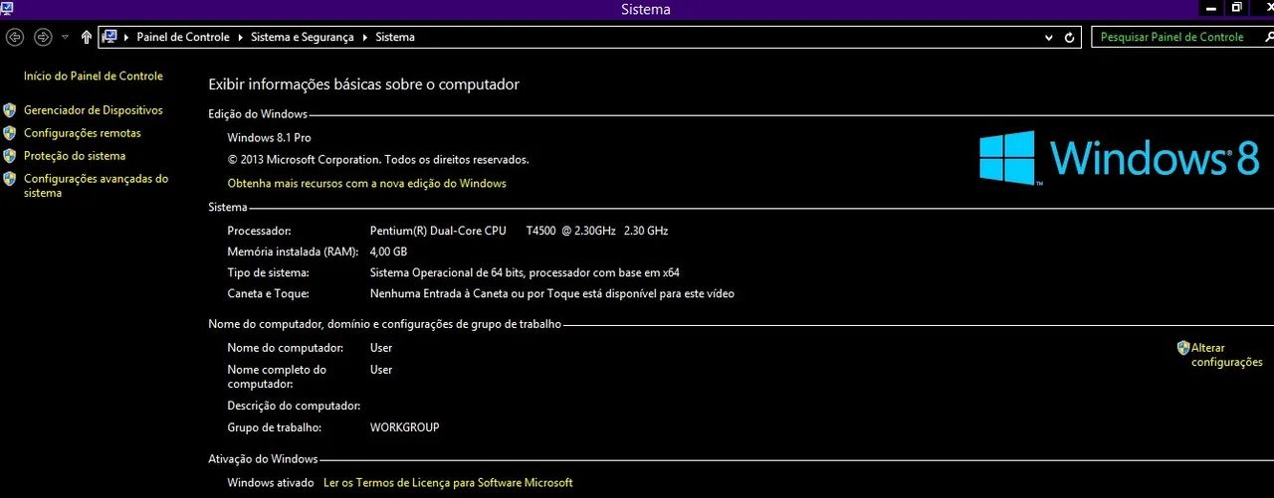Click the shield icon beside Gerenciador de Dispositivos

[x=10, y=110]
